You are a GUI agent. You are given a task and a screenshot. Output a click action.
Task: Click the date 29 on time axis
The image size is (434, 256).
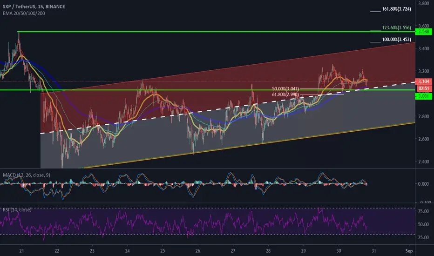(x=303, y=251)
